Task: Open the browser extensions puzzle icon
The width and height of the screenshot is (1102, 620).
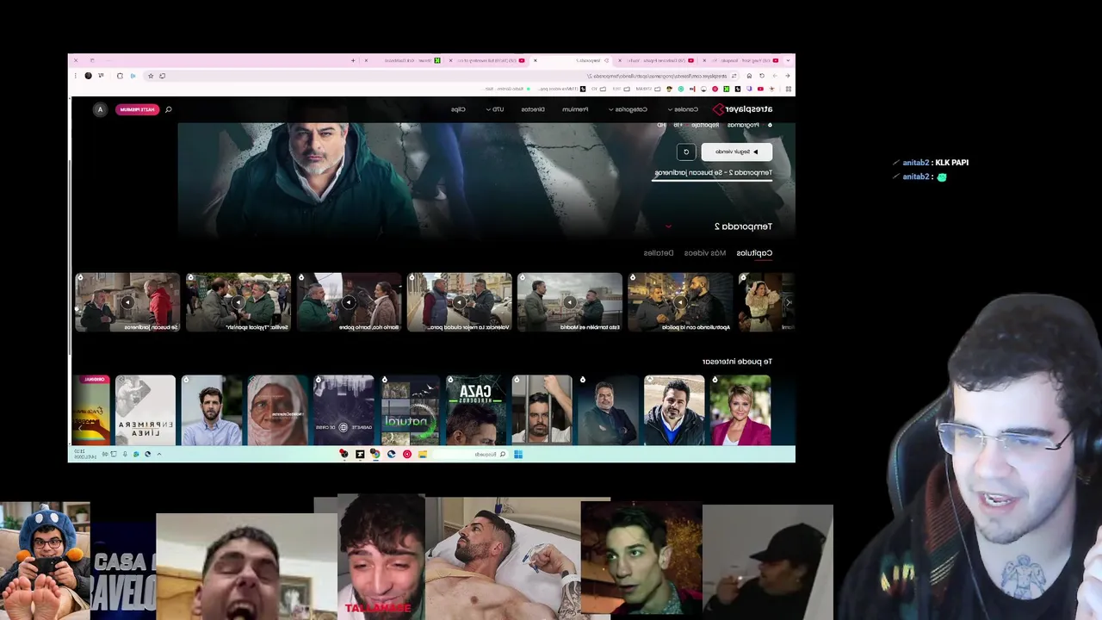Action: click(120, 76)
